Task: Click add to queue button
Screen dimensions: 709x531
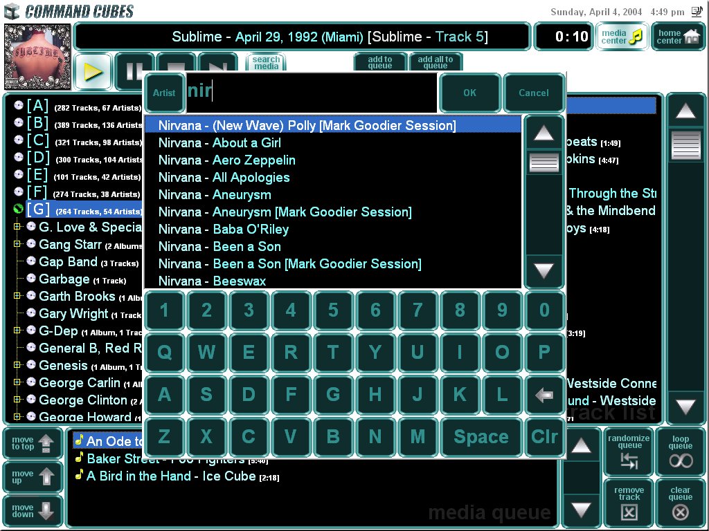Action: [x=380, y=63]
